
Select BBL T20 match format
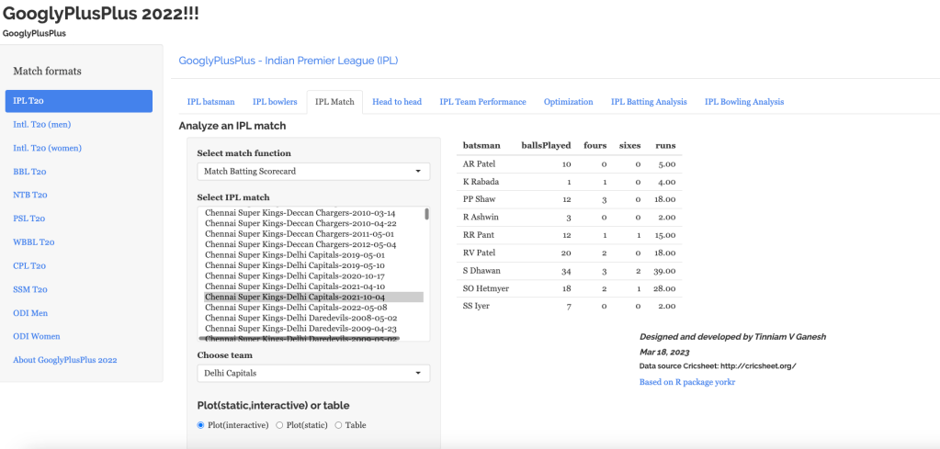tap(28, 172)
